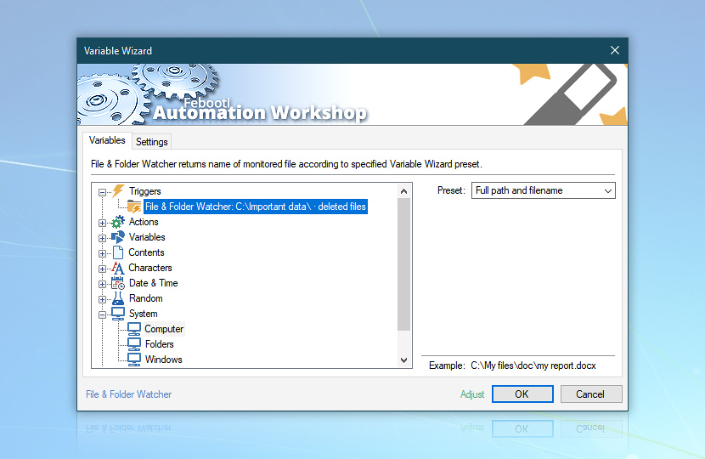Click the Adjust link
The width and height of the screenshot is (705, 459).
pyautogui.click(x=472, y=394)
